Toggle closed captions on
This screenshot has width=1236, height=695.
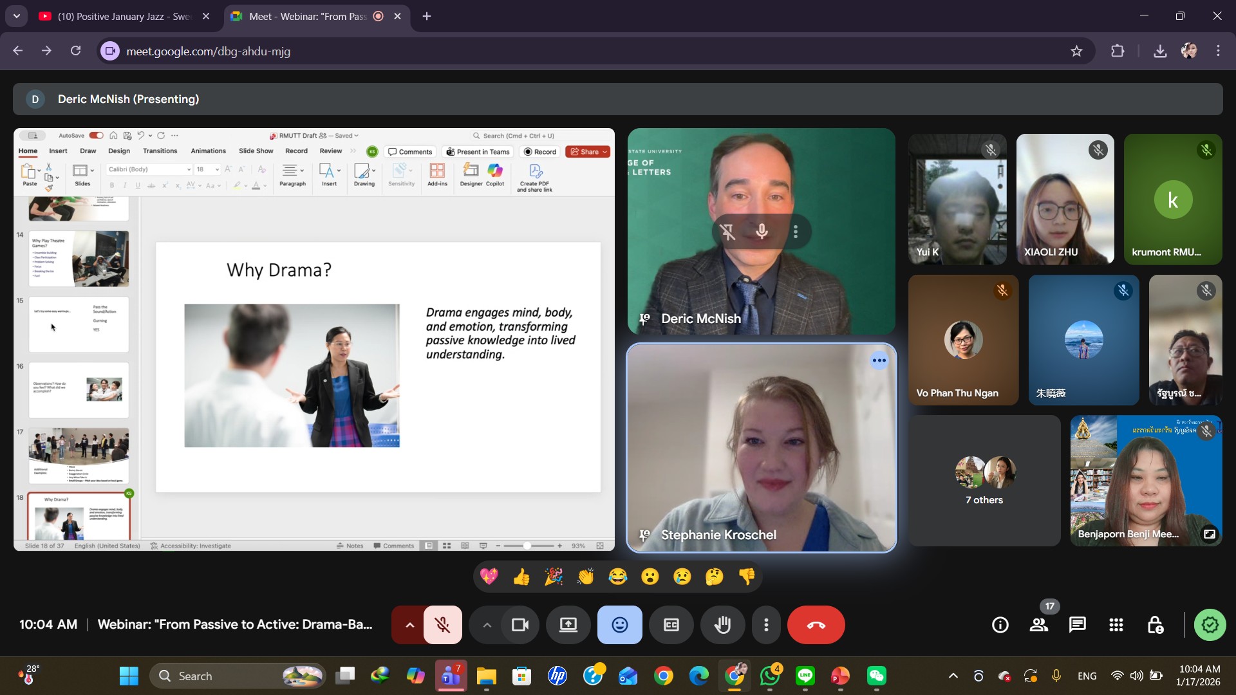pos(671,624)
